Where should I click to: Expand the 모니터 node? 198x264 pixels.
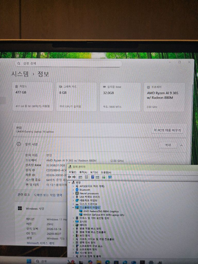pyautogui.click(x=73, y=221)
